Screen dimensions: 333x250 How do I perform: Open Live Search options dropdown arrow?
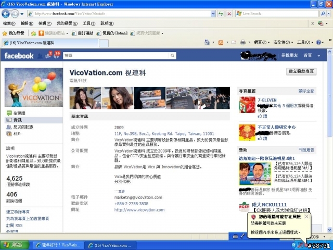tap(328, 14)
